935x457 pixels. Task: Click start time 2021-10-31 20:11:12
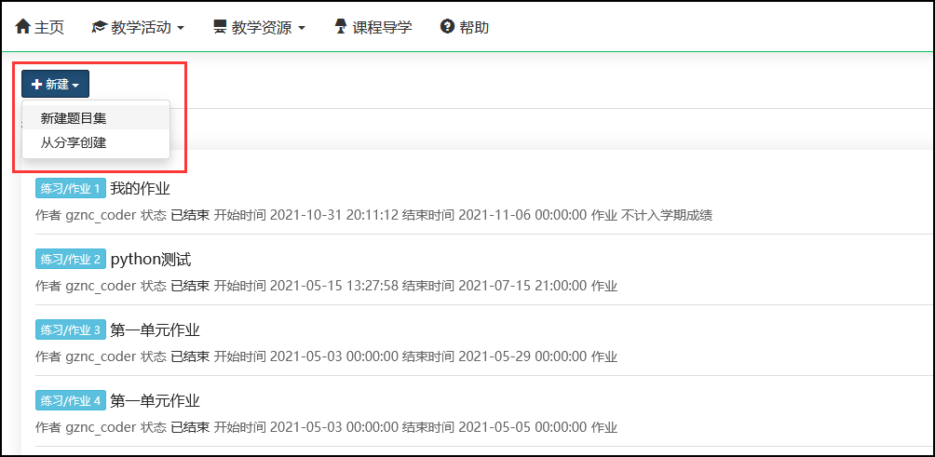[334, 216]
